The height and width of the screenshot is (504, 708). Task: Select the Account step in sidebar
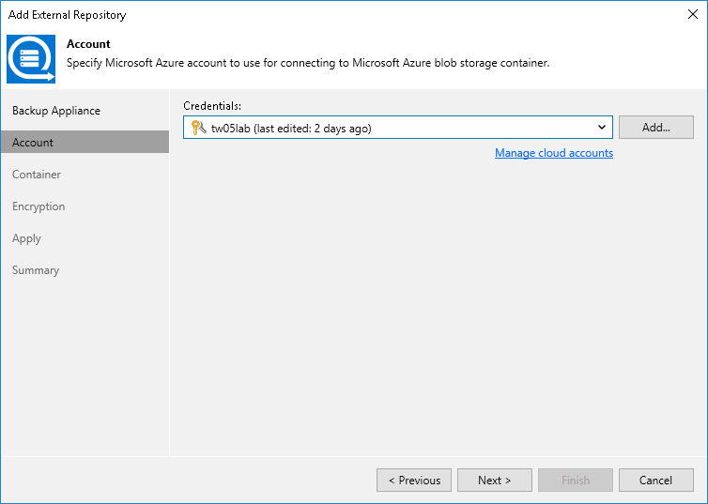[x=85, y=142]
